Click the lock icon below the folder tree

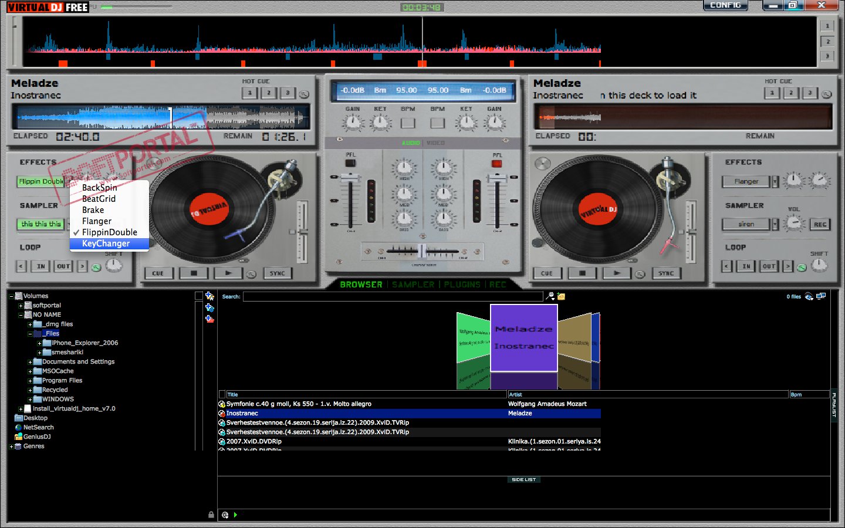click(211, 515)
